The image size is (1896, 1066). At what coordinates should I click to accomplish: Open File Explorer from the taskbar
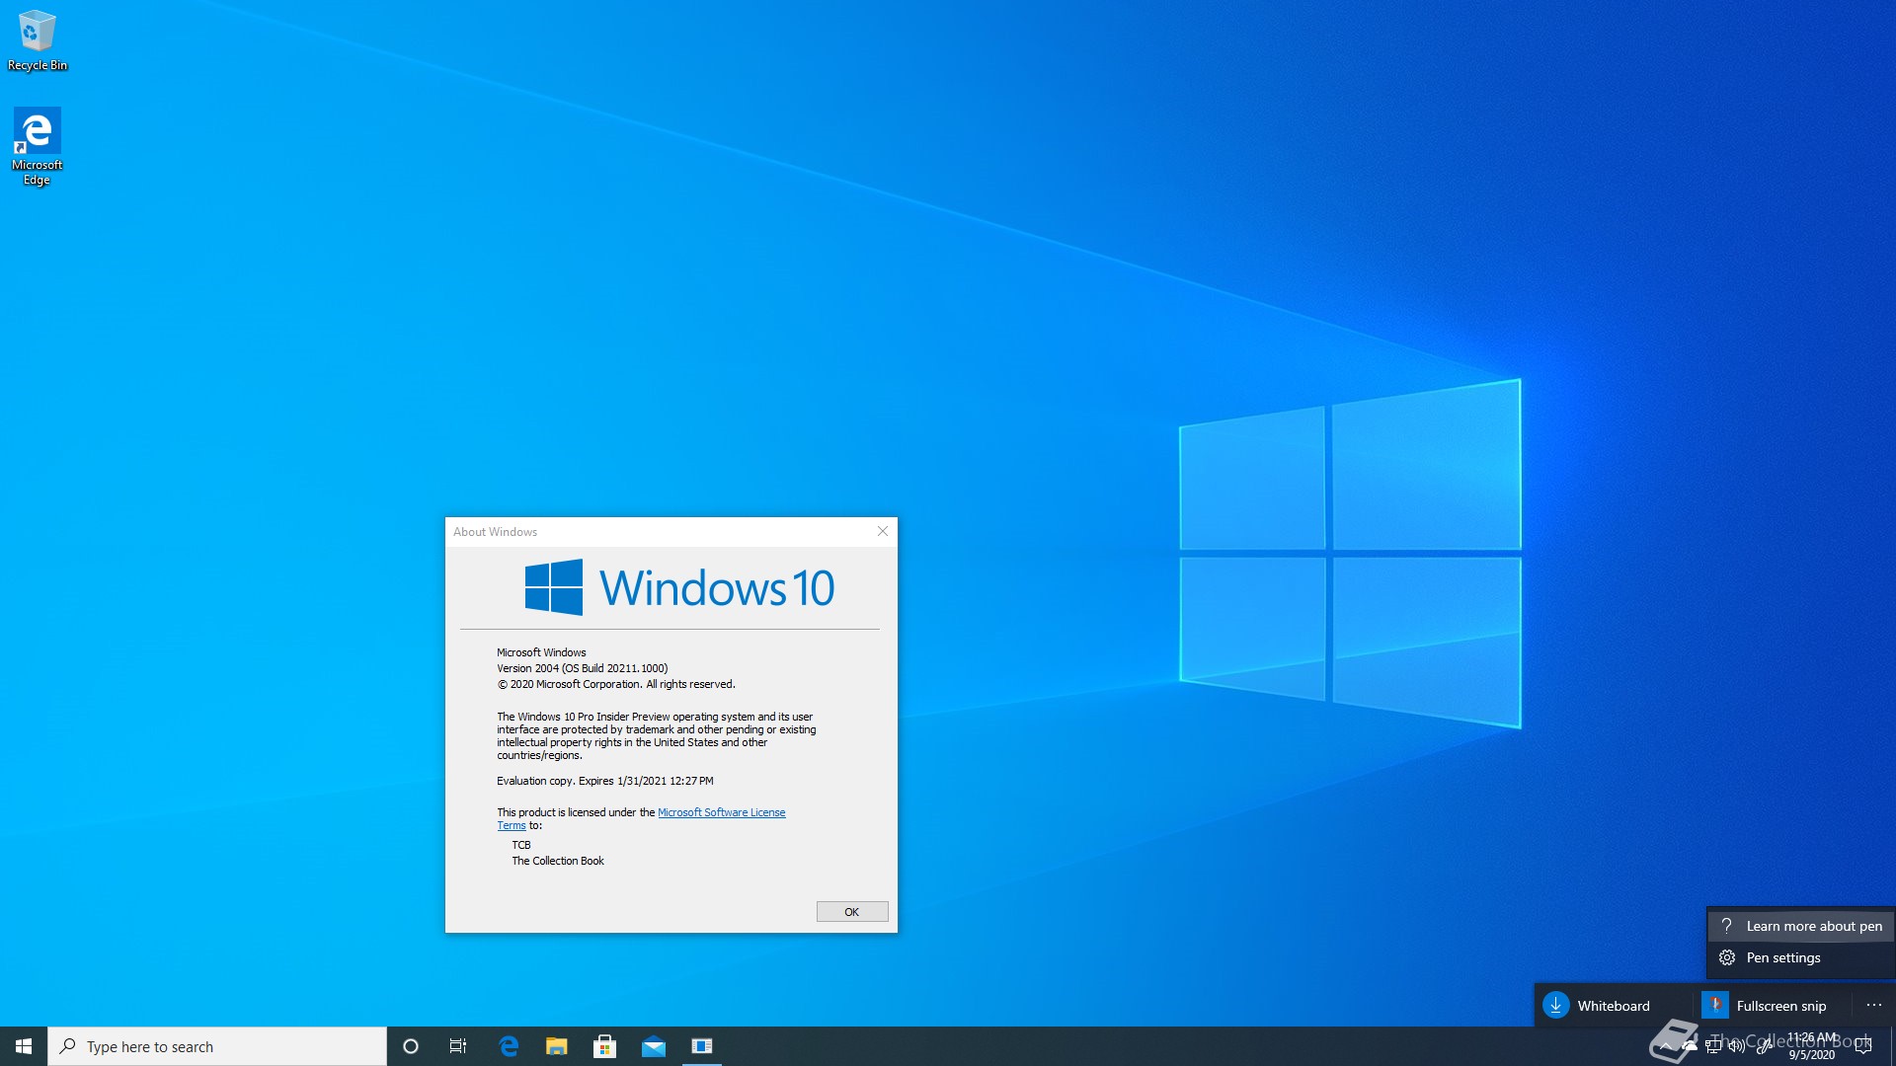557,1046
